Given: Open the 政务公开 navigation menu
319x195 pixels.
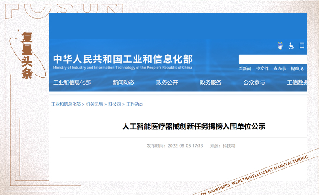Looking at the screenshot, I should 167,83.
